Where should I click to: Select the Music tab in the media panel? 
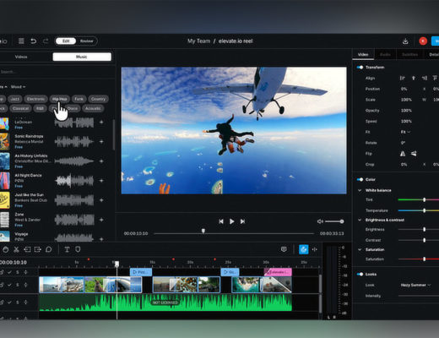point(82,57)
